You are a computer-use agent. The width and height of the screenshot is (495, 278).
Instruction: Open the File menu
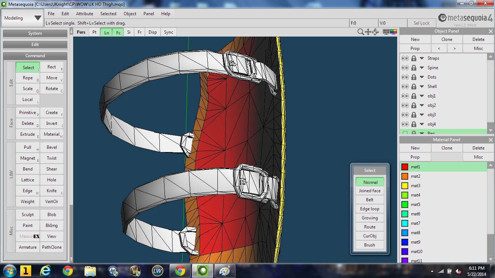pos(51,14)
